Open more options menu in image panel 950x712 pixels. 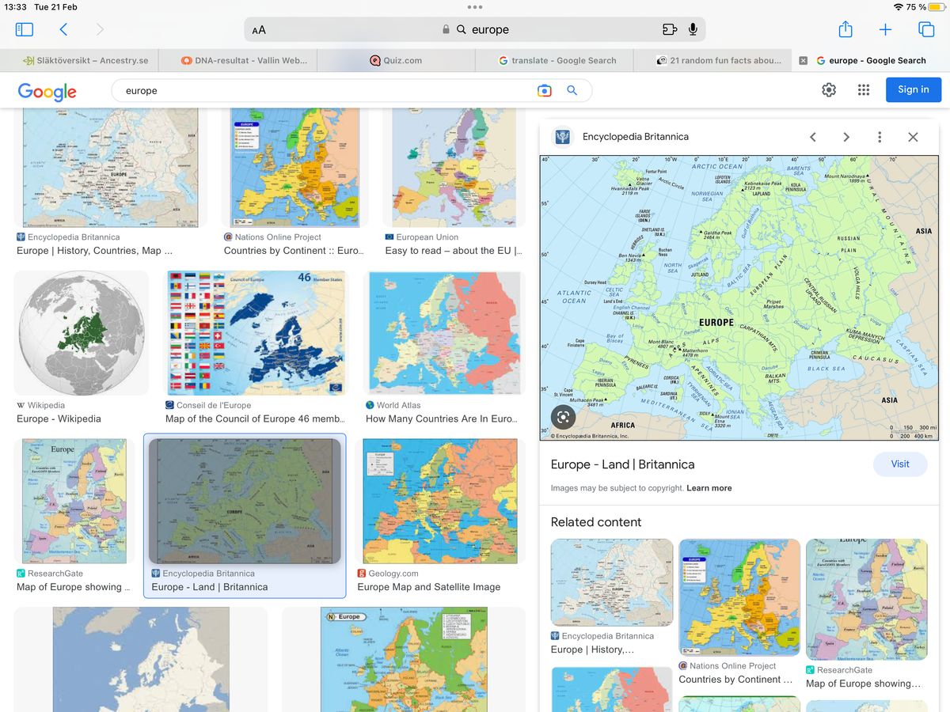pos(879,137)
